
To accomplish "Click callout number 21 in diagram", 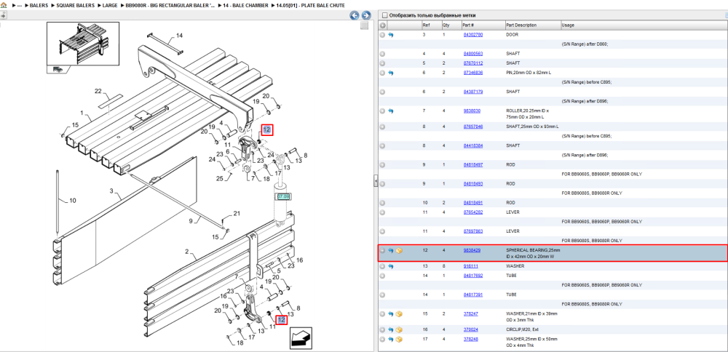I will coord(237,213).
